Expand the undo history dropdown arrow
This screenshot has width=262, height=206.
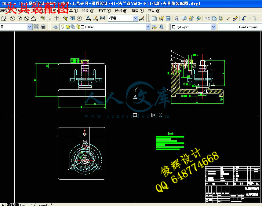click(x=250, y=18)
